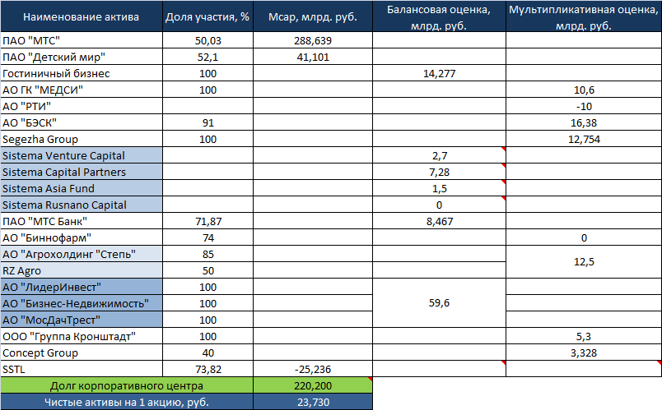Select the balance value 2,7
662x410 pixels.
click(439, 155)
